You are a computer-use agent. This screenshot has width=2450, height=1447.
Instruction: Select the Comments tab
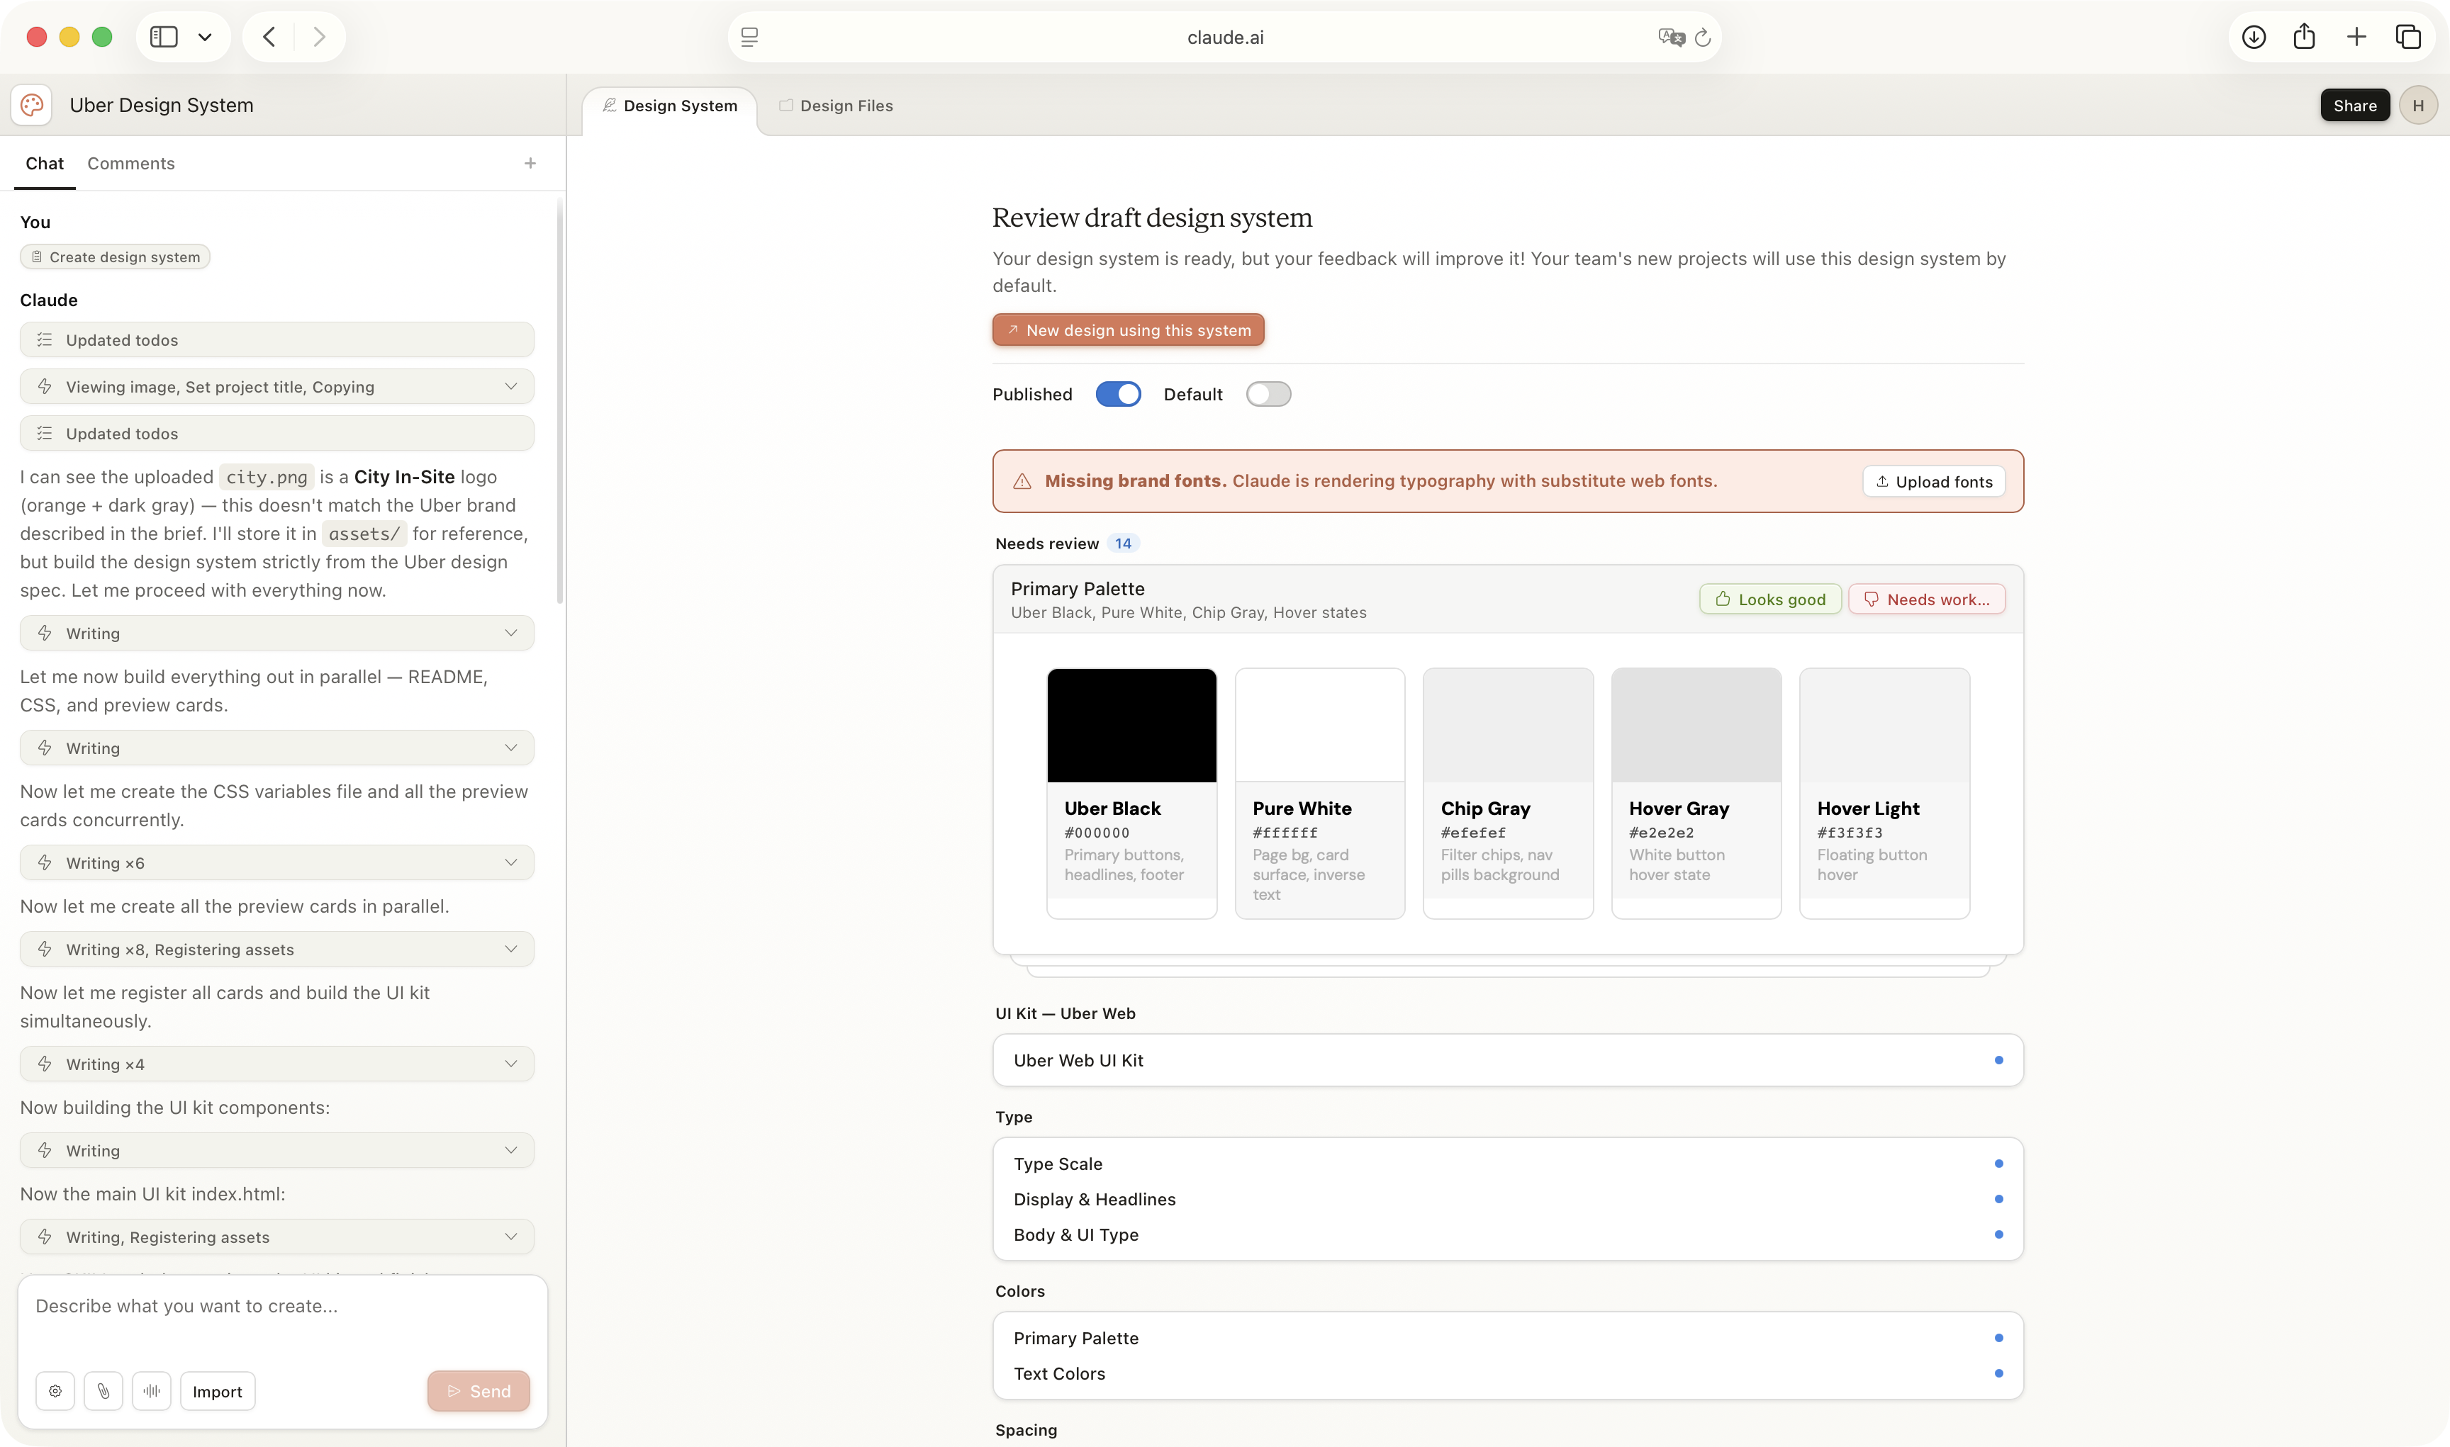(130, 164)
